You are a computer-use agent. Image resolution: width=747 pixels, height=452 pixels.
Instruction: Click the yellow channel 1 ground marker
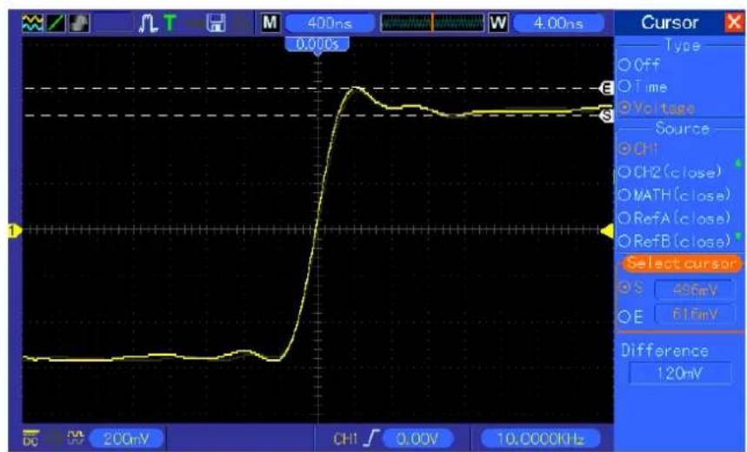(x=14, y=231)
